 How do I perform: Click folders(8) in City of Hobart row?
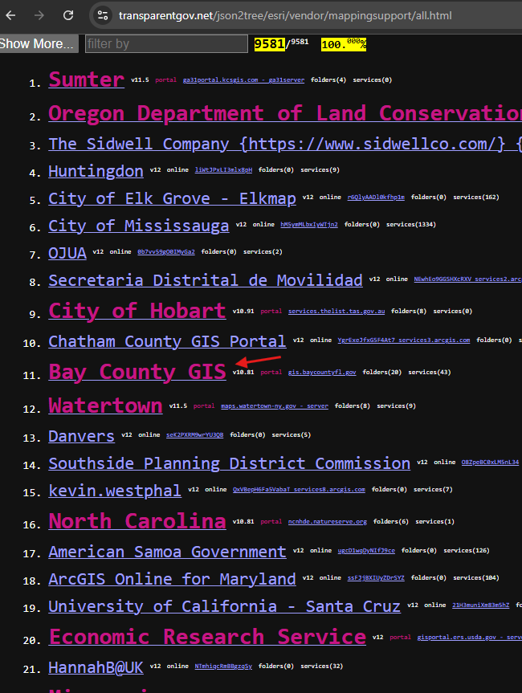409,311
